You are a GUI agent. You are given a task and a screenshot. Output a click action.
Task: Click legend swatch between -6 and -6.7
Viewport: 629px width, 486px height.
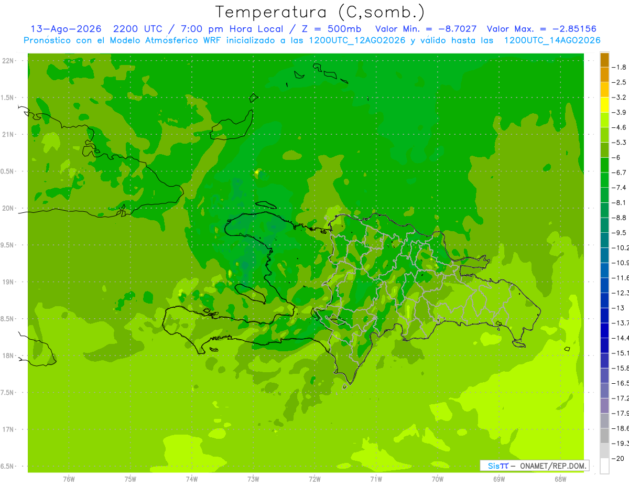(x=604, y=165)
